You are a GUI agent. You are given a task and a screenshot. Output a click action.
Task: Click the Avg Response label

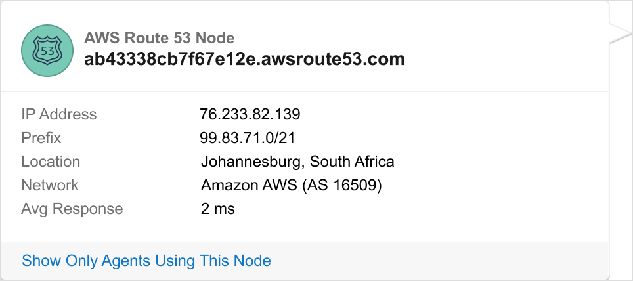[x=72, y=209]
